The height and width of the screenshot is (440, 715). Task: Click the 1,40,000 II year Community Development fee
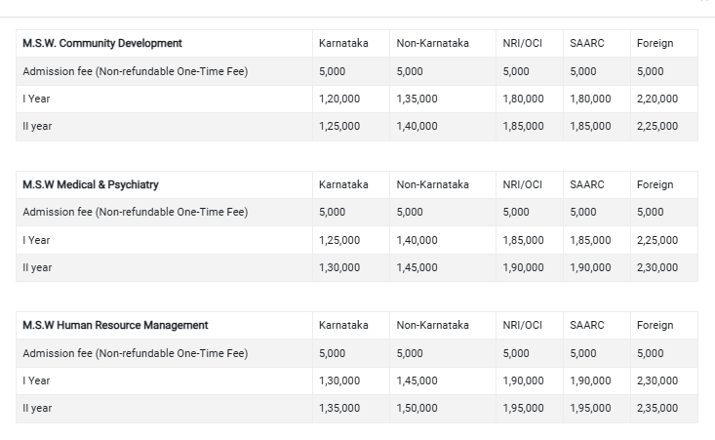pos(417,126)
